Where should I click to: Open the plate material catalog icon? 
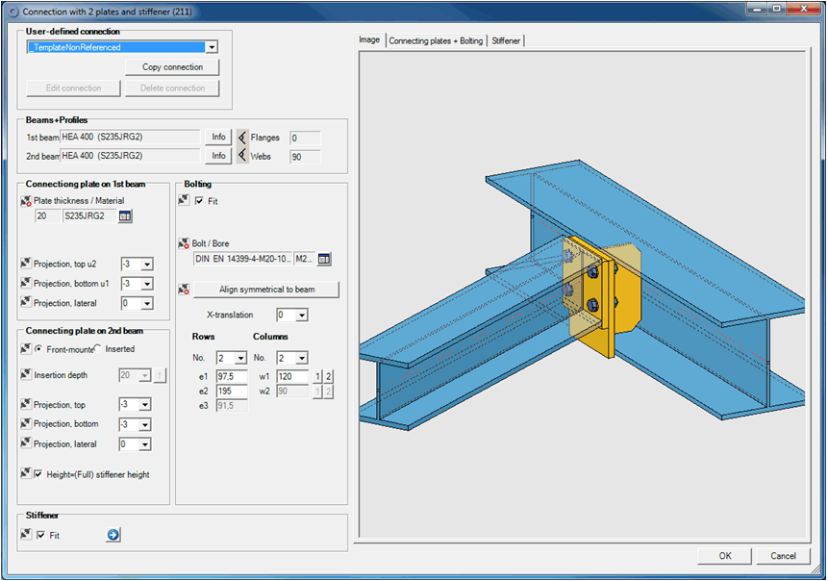coord(125,216)
